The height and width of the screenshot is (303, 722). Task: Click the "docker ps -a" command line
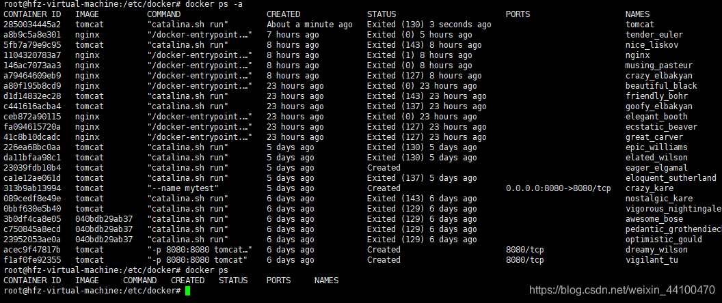pos(214,4)
